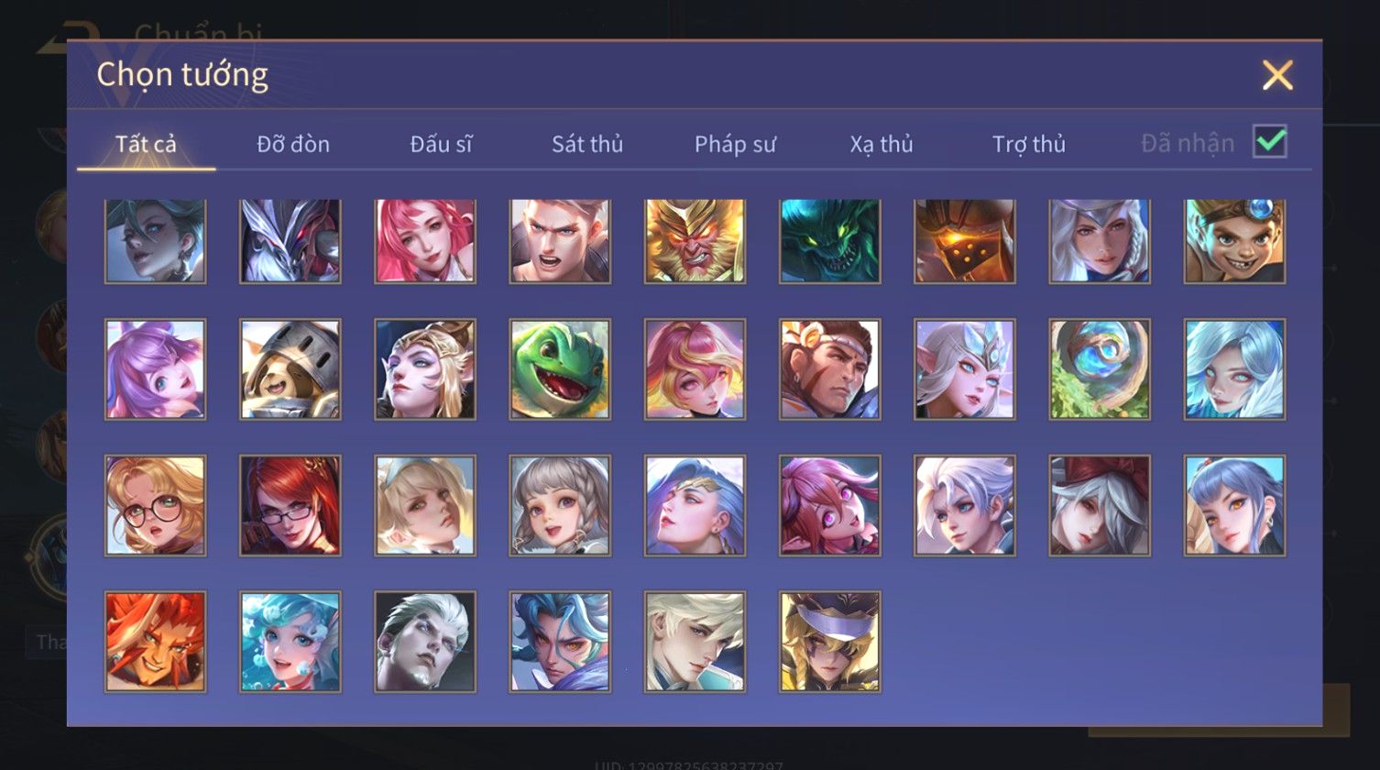The image size is (1380, 770).
Task: Switch to the Xạ thủ tab
Action: coord(882,144)
